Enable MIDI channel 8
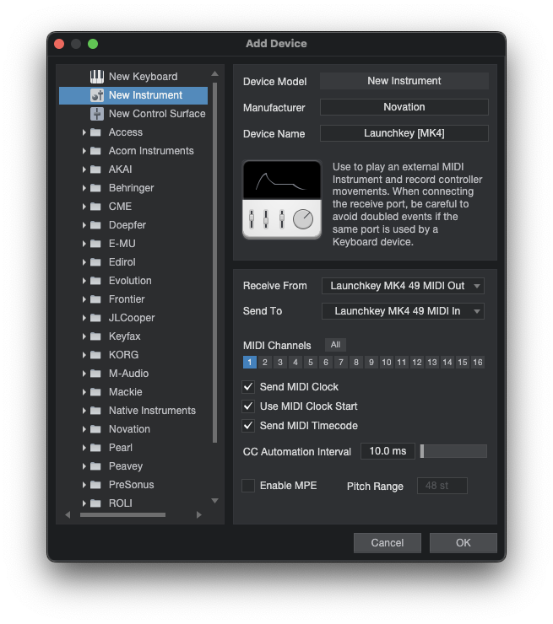This screenshot has width=553, height=624. coord(356,362)
